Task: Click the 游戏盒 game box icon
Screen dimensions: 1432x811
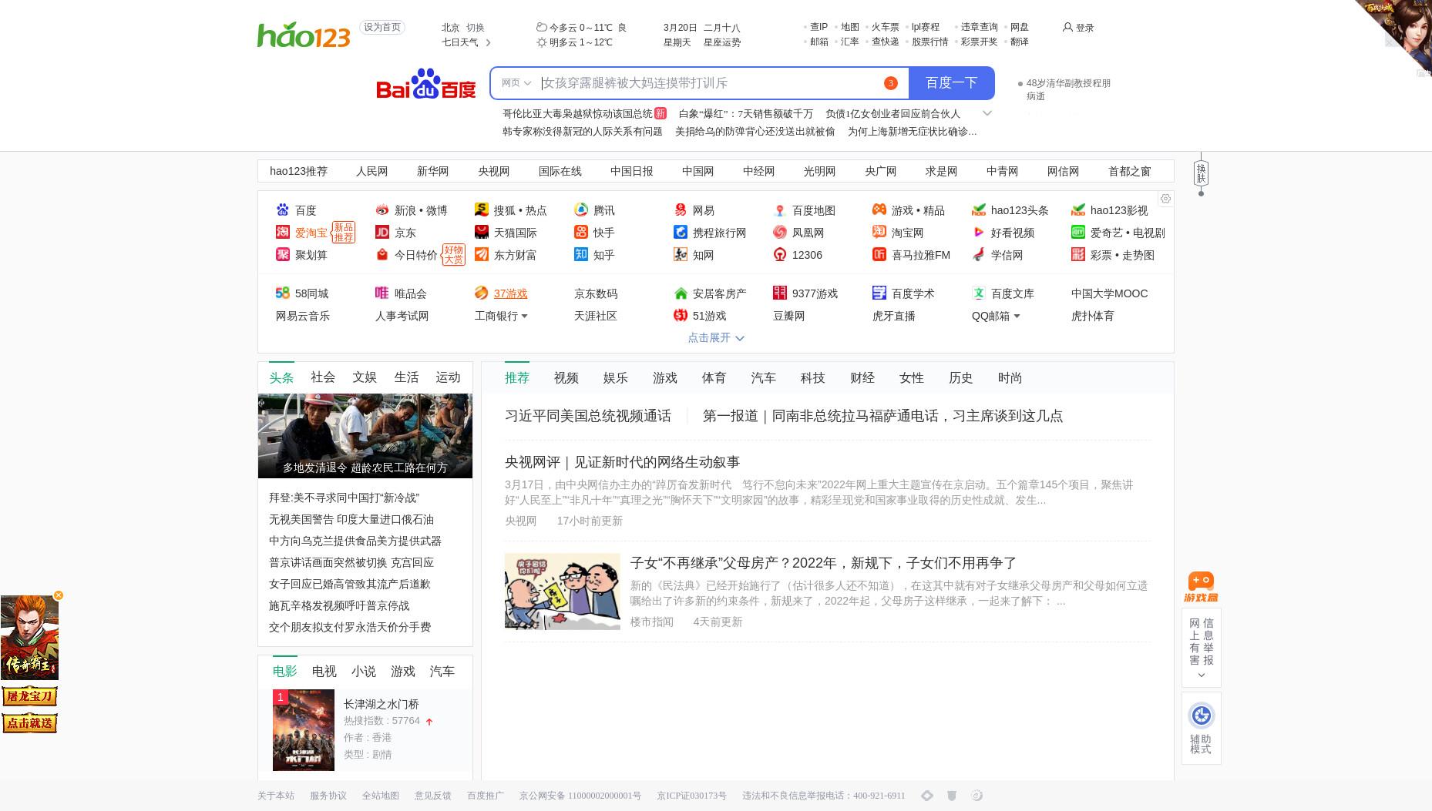Action: click(1201, 587)
